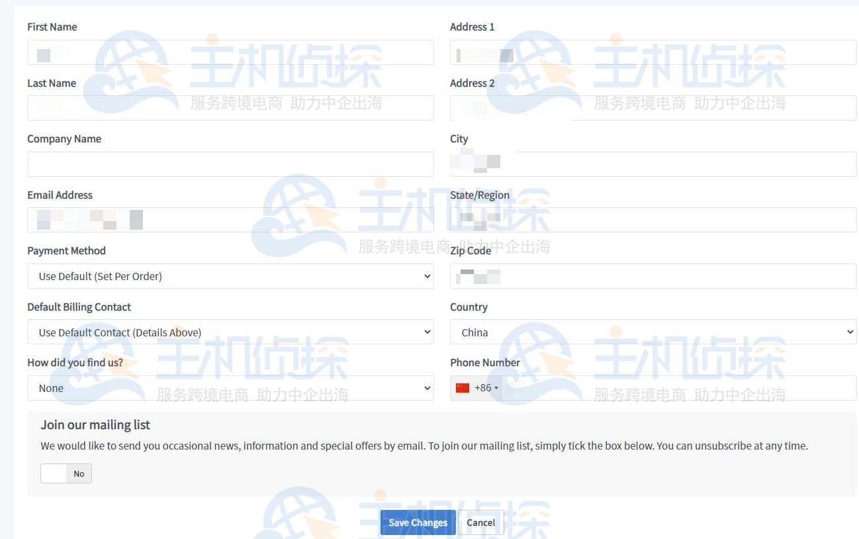This screenshot has height=539, width=859.
Task: Click Save Changes
Action: (x=418, y=522)
